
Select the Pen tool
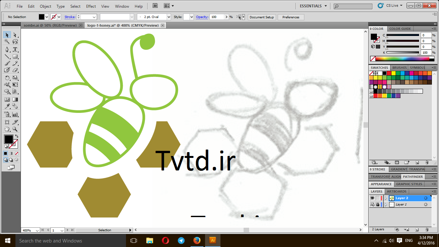(7, 49)
